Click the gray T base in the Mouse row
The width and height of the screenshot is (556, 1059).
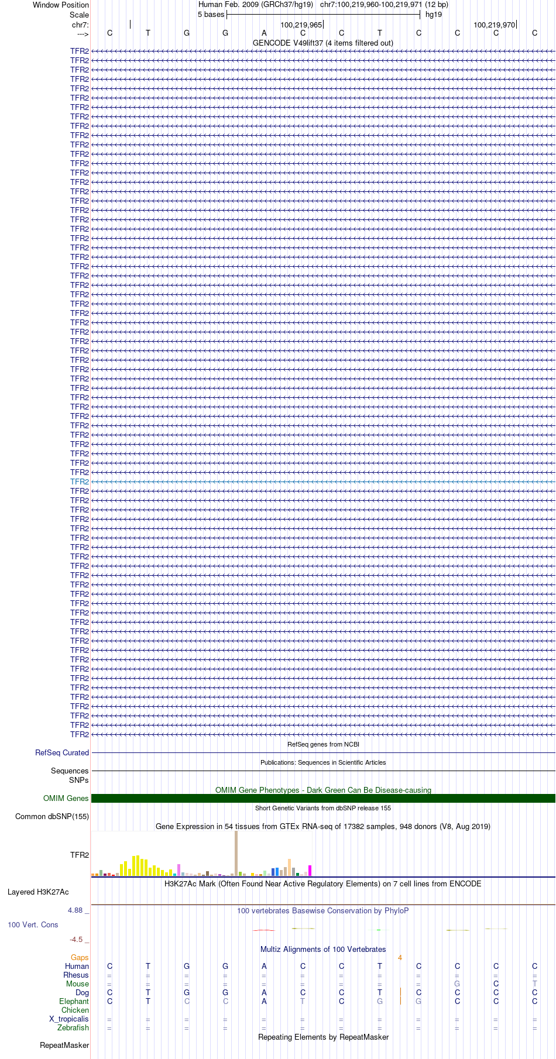click(534, 984)
